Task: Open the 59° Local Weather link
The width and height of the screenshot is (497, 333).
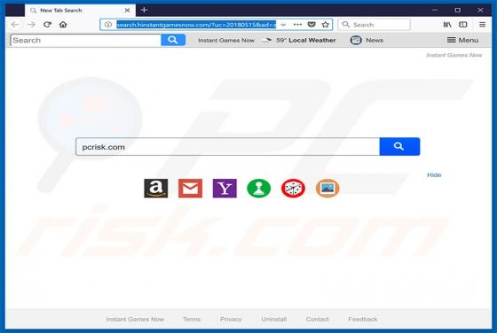Action: click(300, 40)
